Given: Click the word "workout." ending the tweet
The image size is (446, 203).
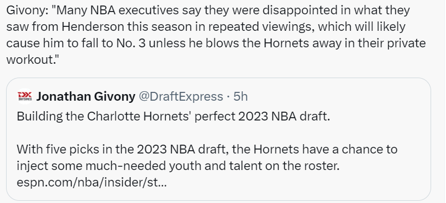Looking at the screenshot, I should coord(31,60).
